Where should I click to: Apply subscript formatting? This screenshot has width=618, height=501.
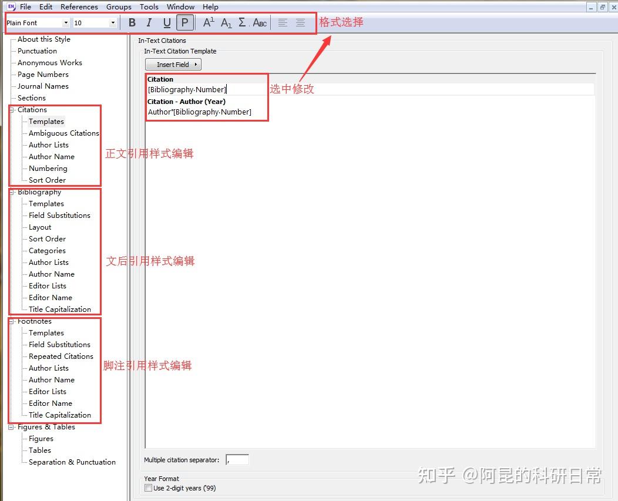[x=225, y=22]
